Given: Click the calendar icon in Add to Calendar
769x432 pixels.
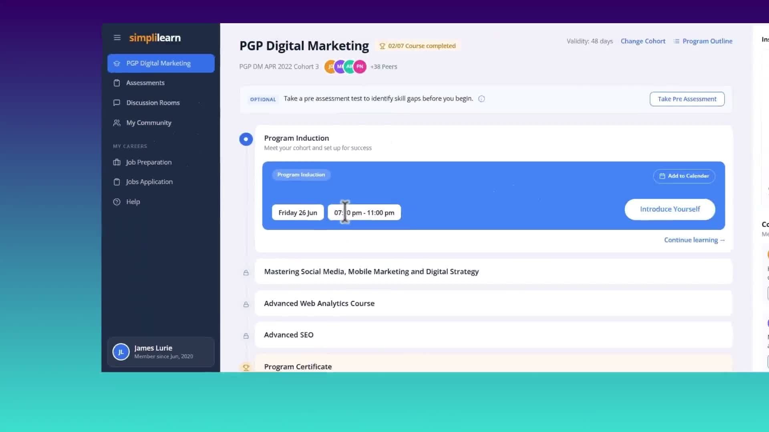Looking at the screenshot, I should coord(662,176).
